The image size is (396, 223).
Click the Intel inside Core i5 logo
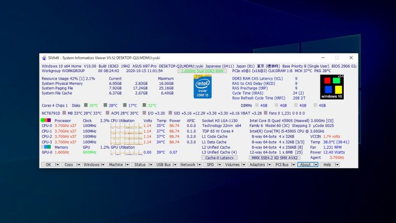(203, 87)
